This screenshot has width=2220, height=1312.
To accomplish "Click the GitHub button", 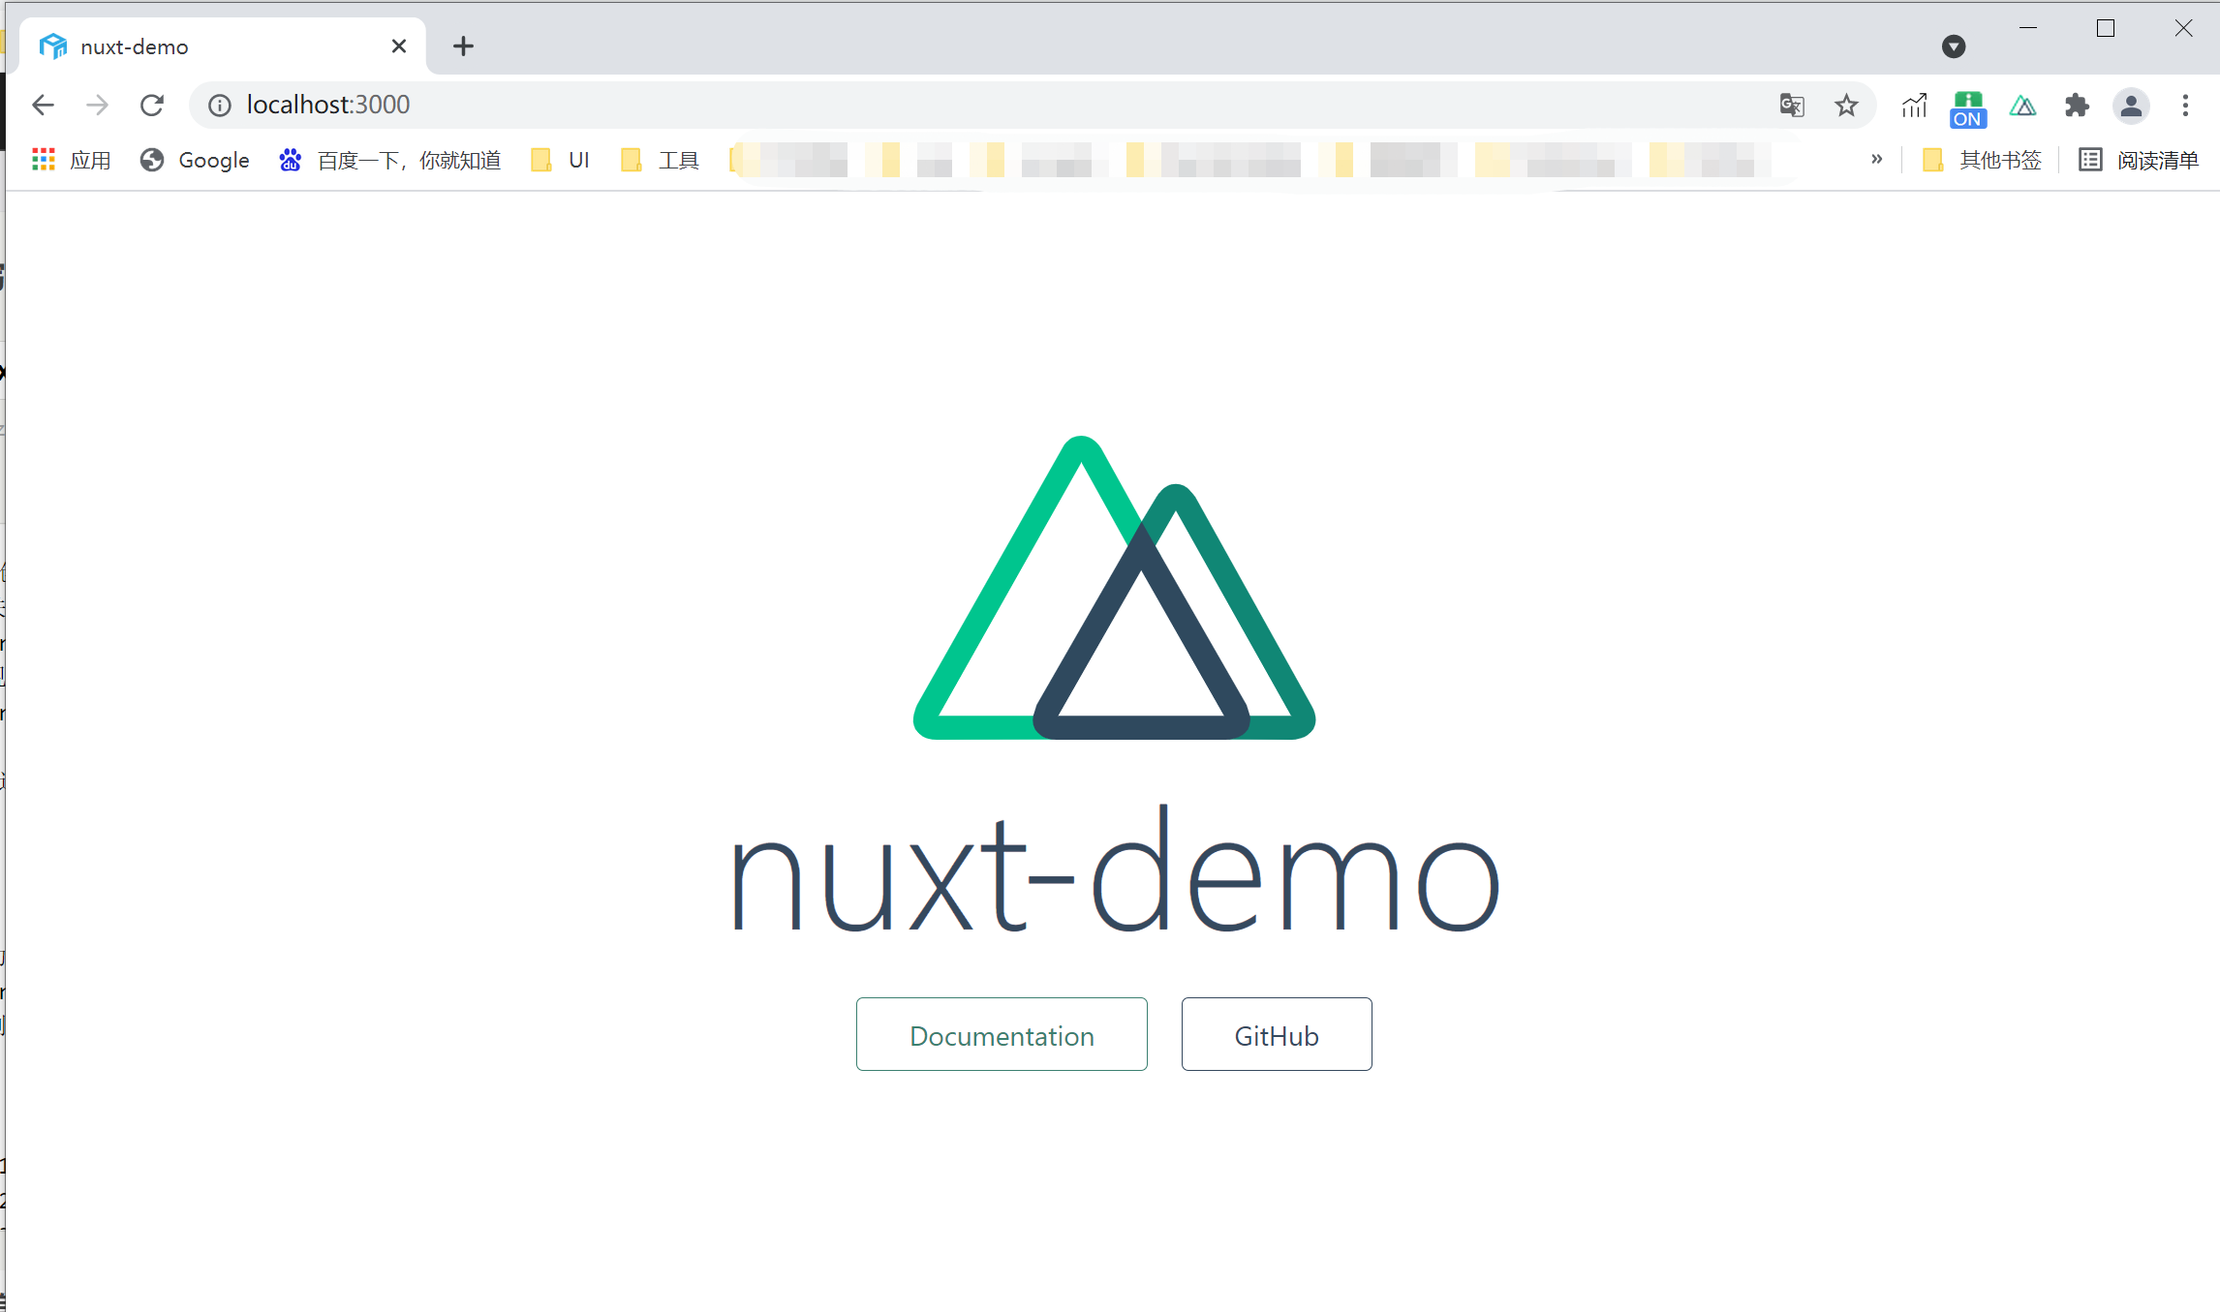I will pyautogui.click(x=1277, y=1034).
